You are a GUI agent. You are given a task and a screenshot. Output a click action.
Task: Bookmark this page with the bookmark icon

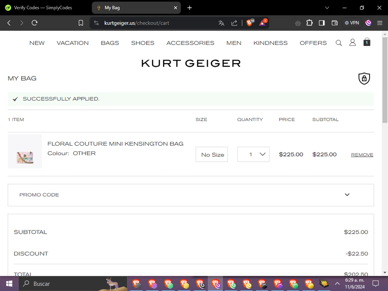click(x=81, y=23)
